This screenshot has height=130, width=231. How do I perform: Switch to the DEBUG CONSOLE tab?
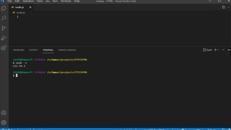pyautogui.click(x=67, y=50)
